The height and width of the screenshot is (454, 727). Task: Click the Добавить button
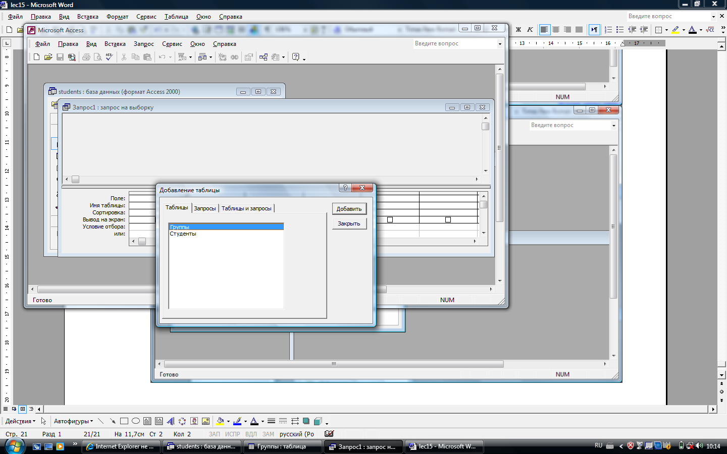pos(349,209)
